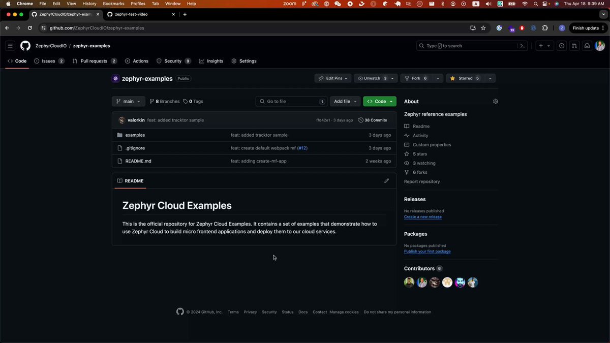
Task: Open the .gitignore file
Action: pyautogui.click(x=135, y=148)
